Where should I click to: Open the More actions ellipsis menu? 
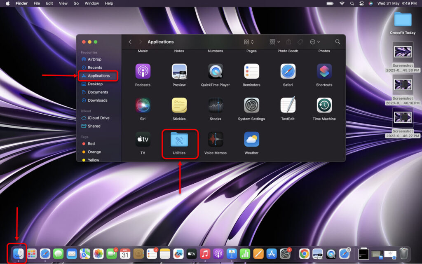(314, 42)
